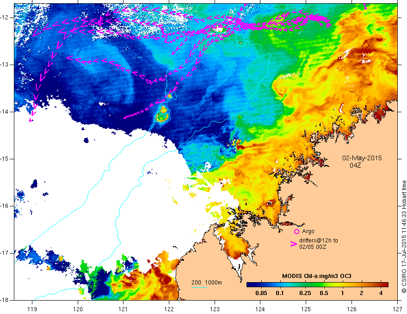Click the '02/05 00Z' legend text
This screenshot has width=407, height=314.
pyautogui.click(x=313, y=247)
